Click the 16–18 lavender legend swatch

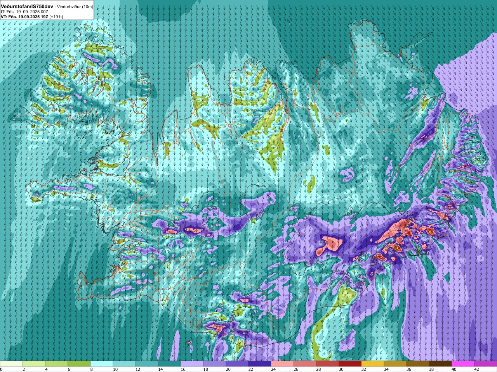(192, 364)
